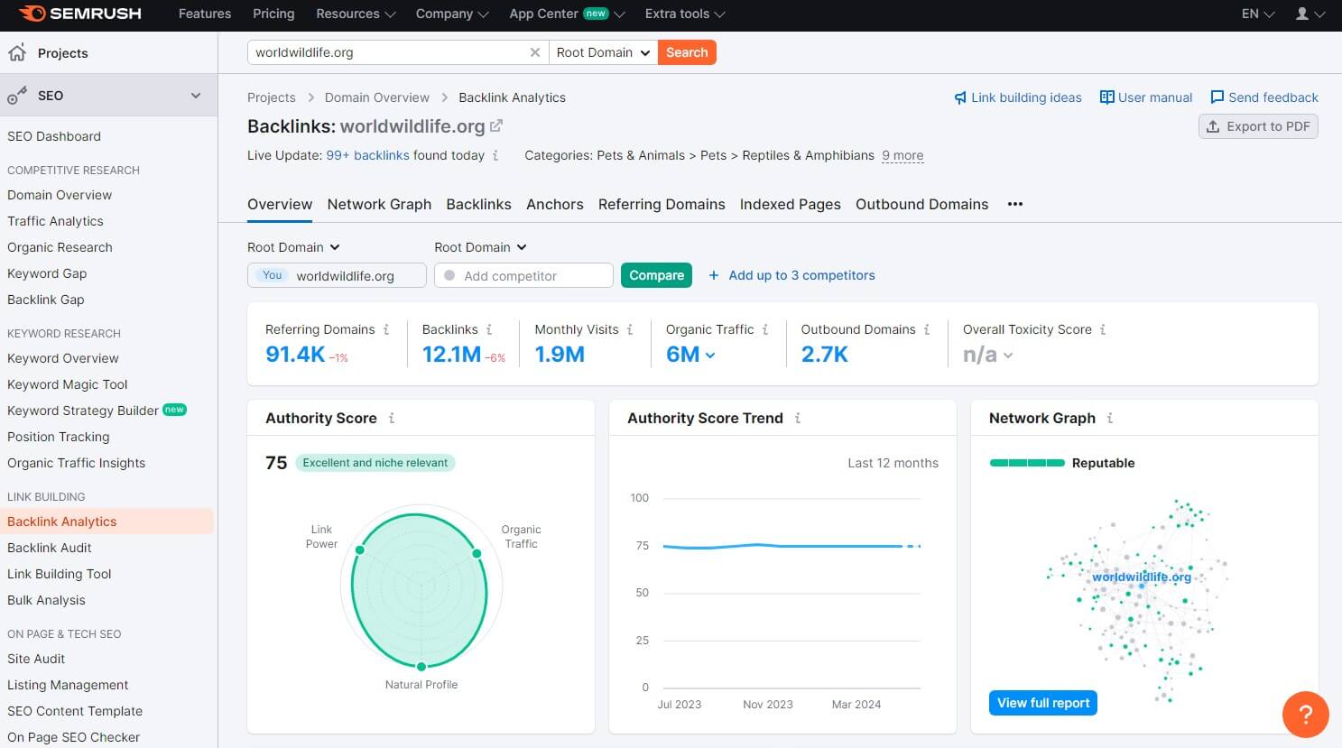Clear the domain search field X
This screenshot has width=1342, height=748.
(x=535, y=52)
